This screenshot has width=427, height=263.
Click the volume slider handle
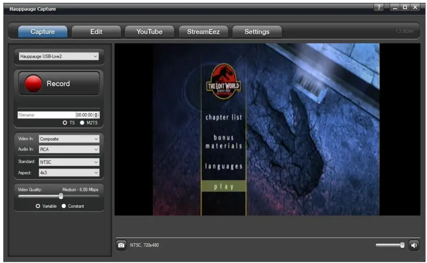(402, 245)
